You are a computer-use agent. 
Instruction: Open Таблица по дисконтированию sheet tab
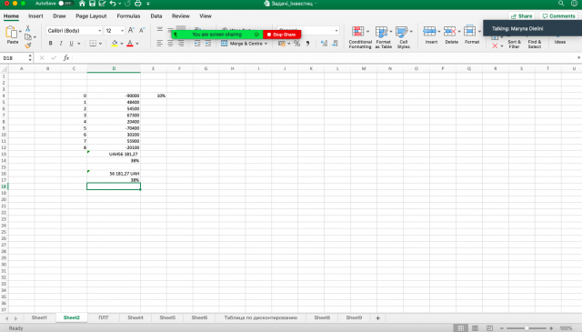261,317
